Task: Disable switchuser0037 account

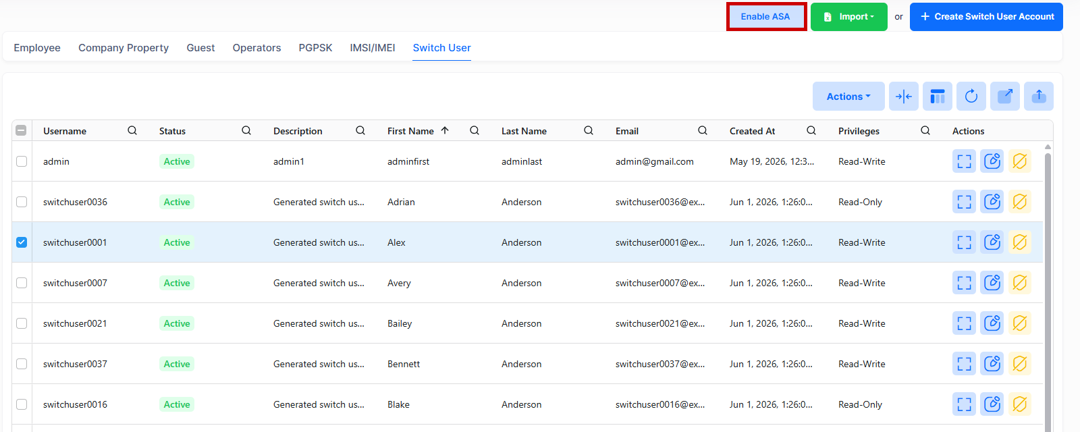Action: (x=1020, y=364)
